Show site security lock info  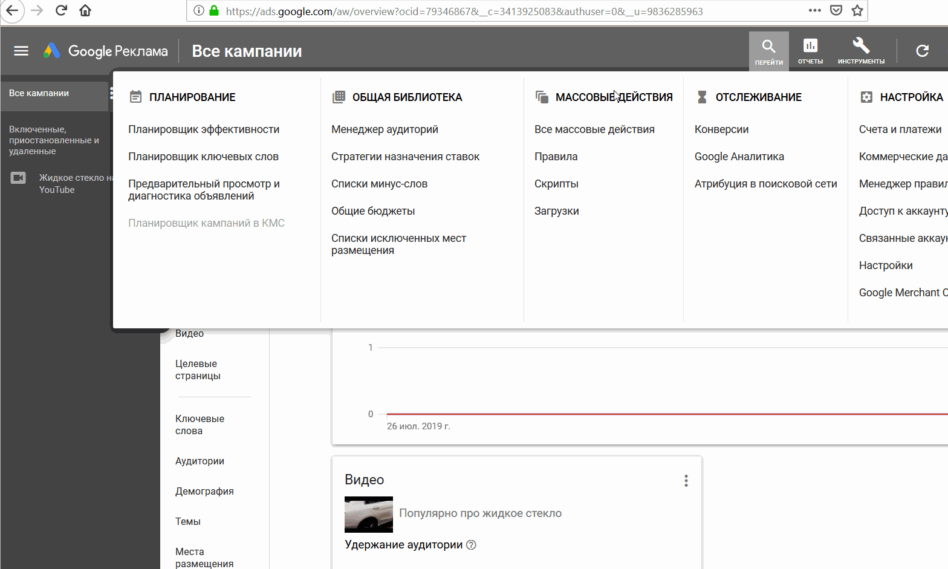pos(213,11)
